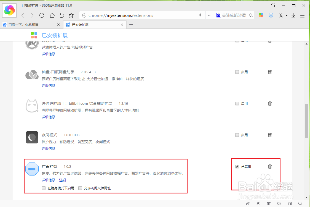
Task: Click the trash icon next to 夜间模式
Action: coord(270,135)
